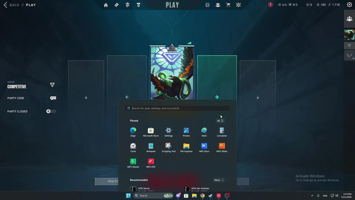Add player in the slot left of the player card
The image size is (355, 200).
(x=127, y=97)
